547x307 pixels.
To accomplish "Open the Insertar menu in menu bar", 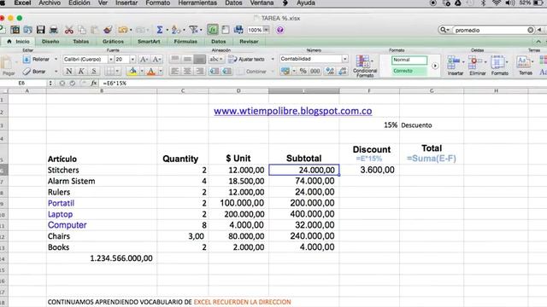I will 126,3.
